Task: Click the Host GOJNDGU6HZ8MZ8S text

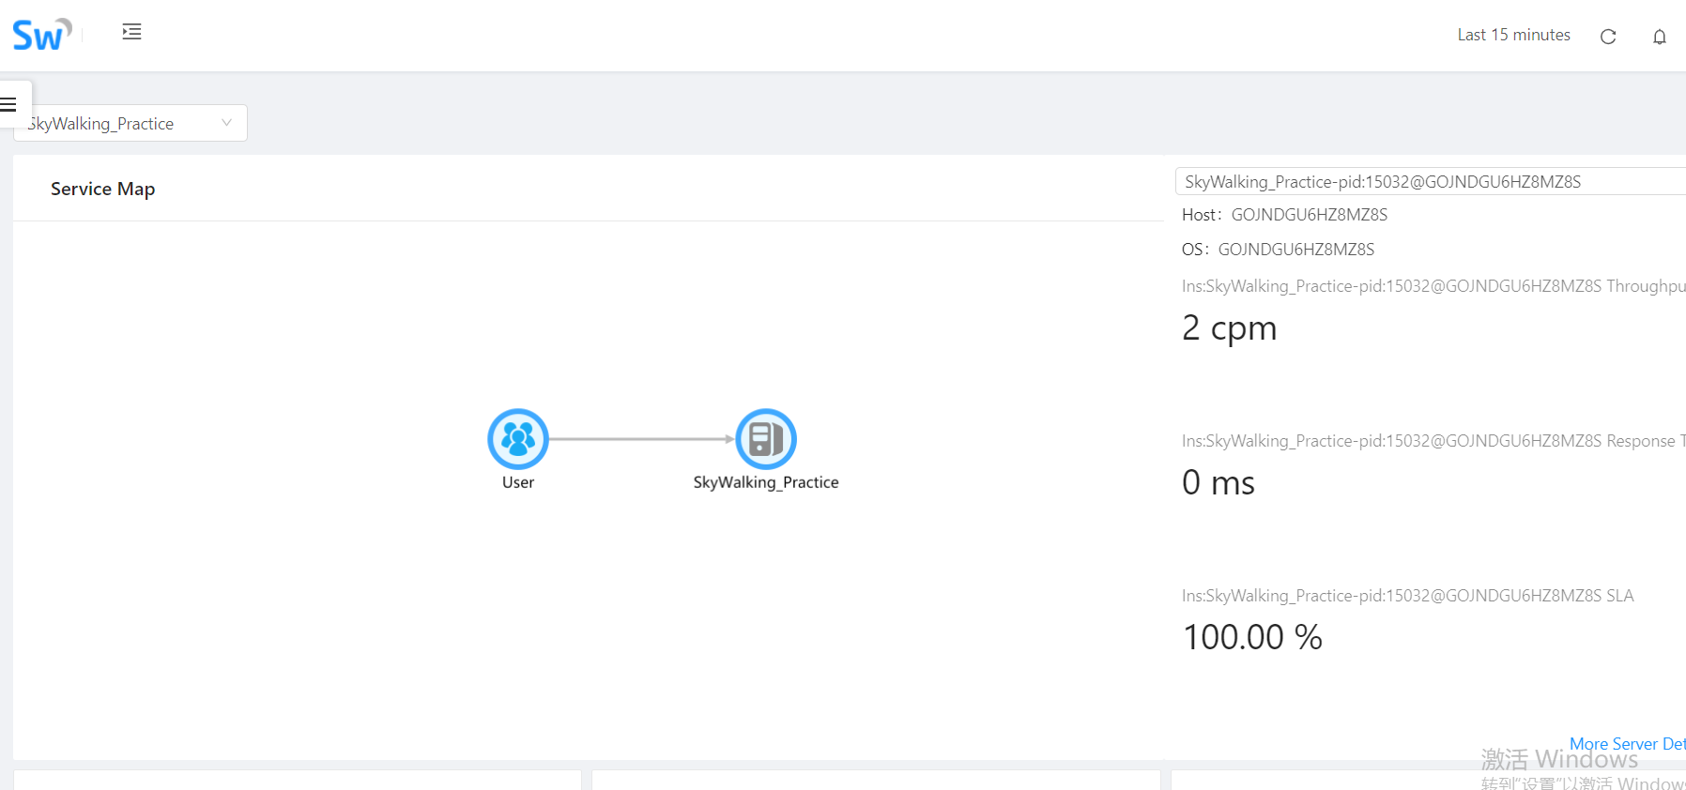Action: coord(1284,215)
